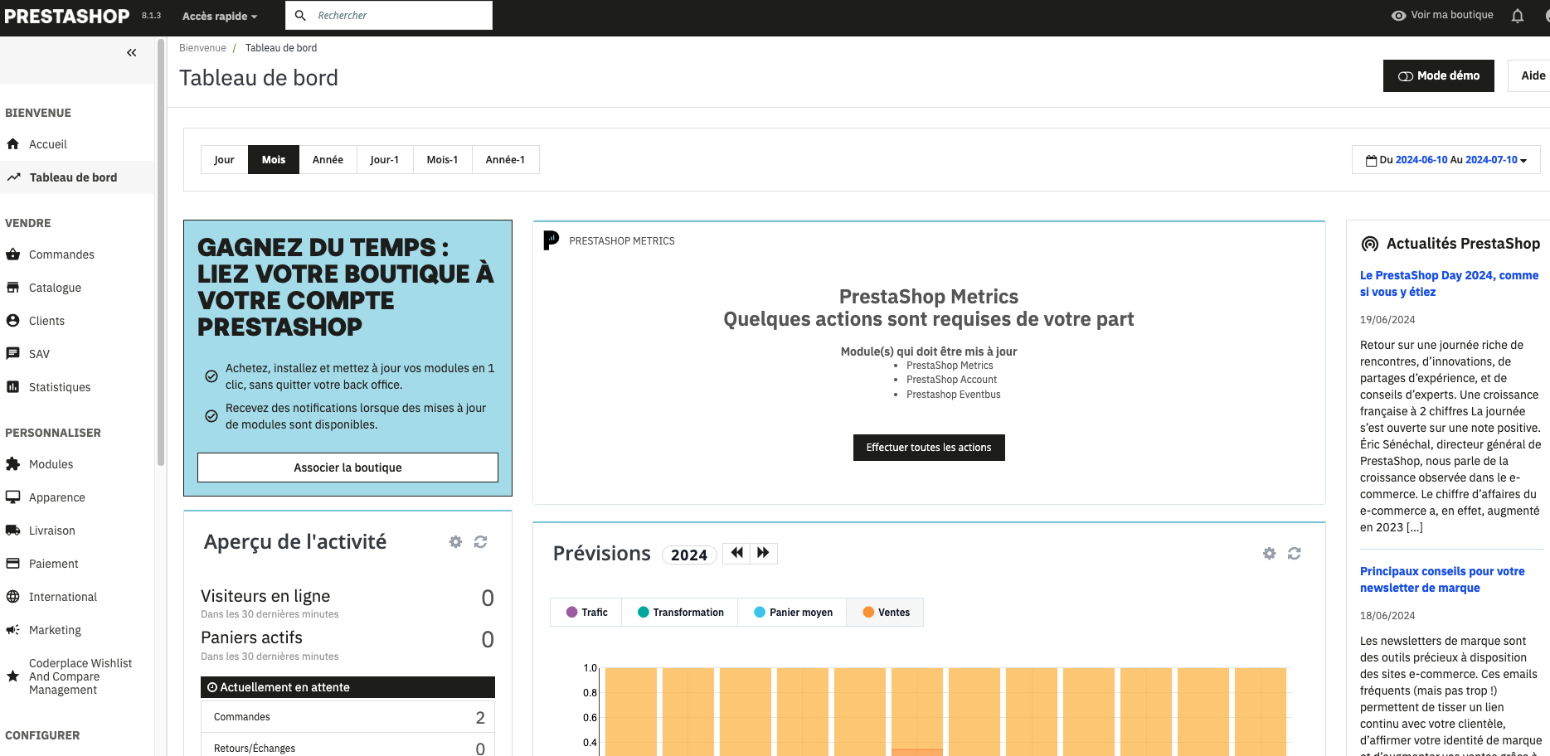Toggle Ventes series in chart
The image size is (1550, 756).
click(x=885, y=613)
